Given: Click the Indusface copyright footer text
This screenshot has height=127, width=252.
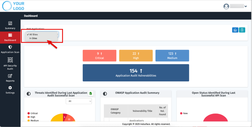Looking at the screenshot, I should (146, 124).
